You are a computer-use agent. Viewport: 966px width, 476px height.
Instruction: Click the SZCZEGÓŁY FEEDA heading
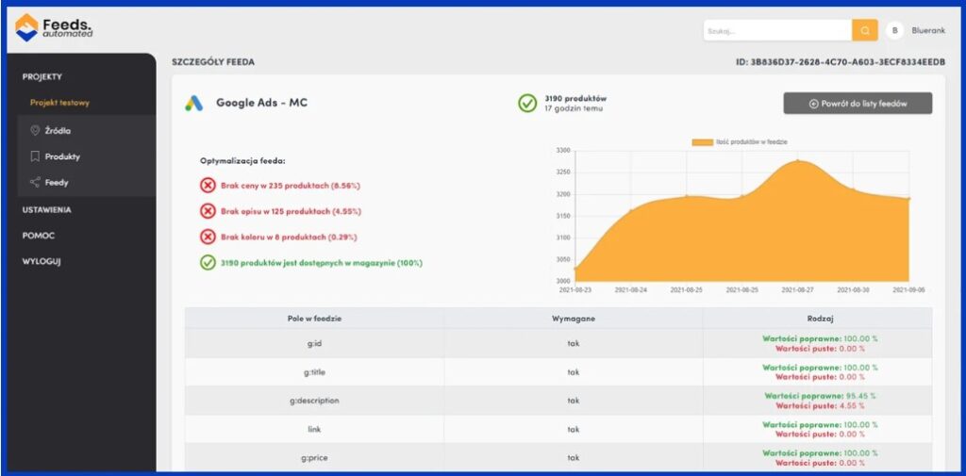click(213, 62)
